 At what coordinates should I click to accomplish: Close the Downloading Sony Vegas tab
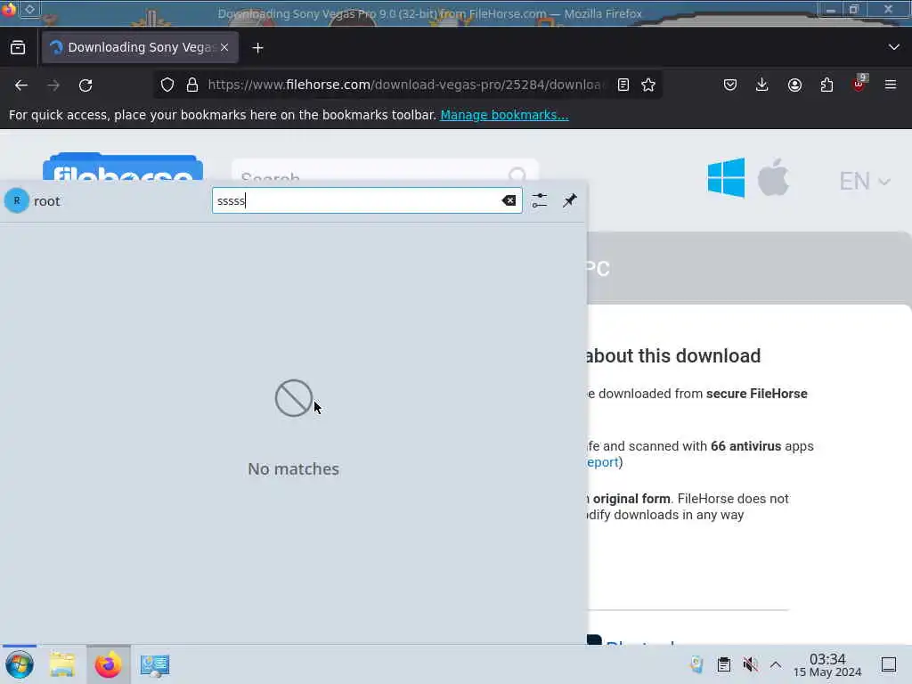[224, 48]
